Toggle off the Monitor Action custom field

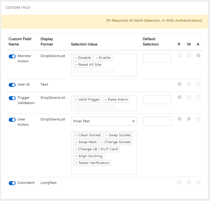pos(12,56)
